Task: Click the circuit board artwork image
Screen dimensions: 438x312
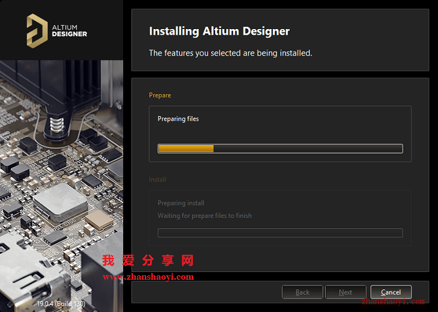Action: tap(61, 186)
